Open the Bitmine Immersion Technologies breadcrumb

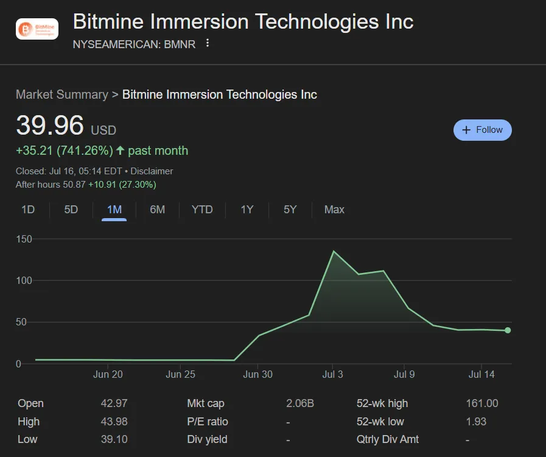click(x=219, y=94)
